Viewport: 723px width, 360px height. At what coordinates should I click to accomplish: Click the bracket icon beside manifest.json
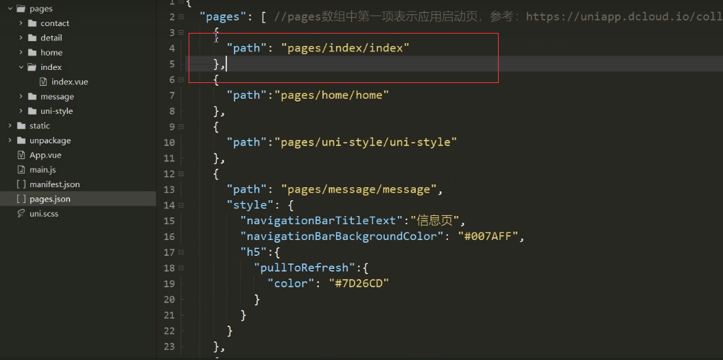pos(21,184)
